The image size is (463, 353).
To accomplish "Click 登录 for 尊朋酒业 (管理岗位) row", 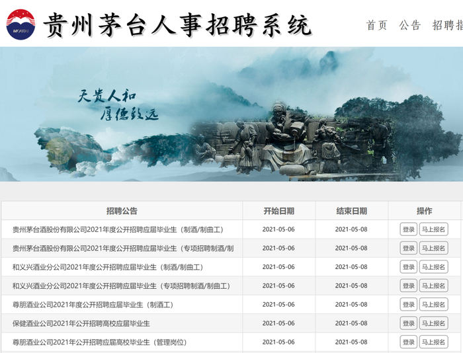I will (409, 342).
